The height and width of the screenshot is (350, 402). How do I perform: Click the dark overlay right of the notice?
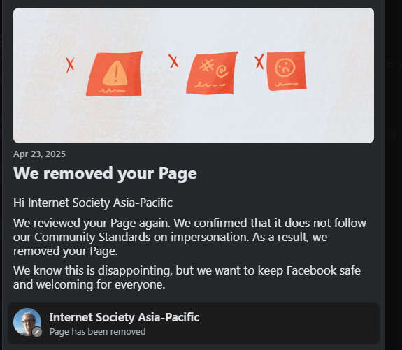click(394, 175)
